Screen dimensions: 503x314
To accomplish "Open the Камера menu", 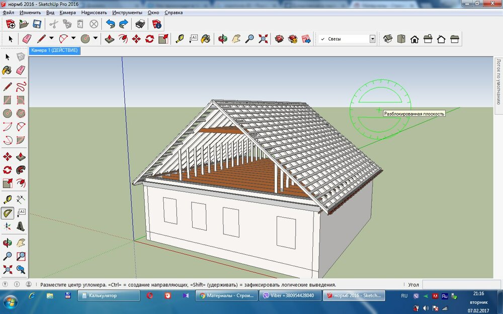I will pos(67,12).
